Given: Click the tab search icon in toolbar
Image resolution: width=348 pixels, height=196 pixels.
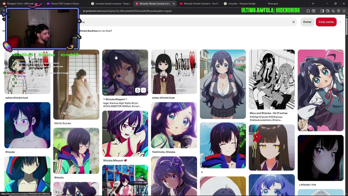Looking at the screenshot, I should [x=313, y=11].
